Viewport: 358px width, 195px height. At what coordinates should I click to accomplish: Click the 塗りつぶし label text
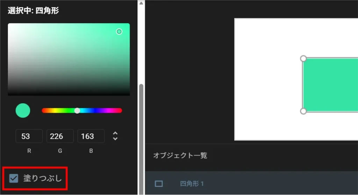click(x=42, y=179)
